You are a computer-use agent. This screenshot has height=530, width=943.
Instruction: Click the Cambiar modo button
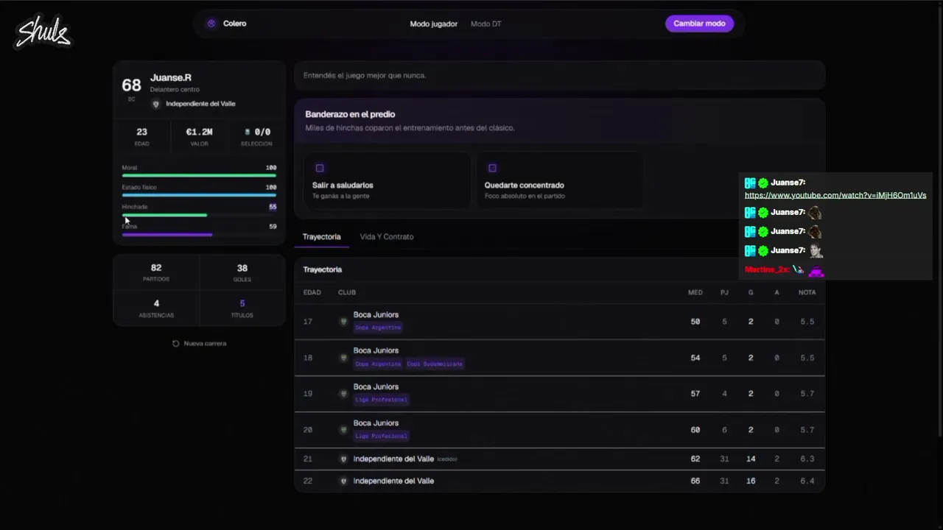pyautogui.click(x=699, y=24)
